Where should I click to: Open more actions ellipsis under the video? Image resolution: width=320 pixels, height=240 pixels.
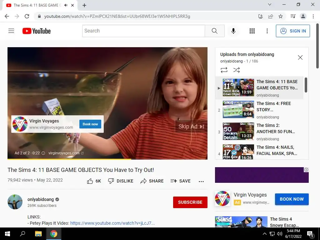pos(201,182)
